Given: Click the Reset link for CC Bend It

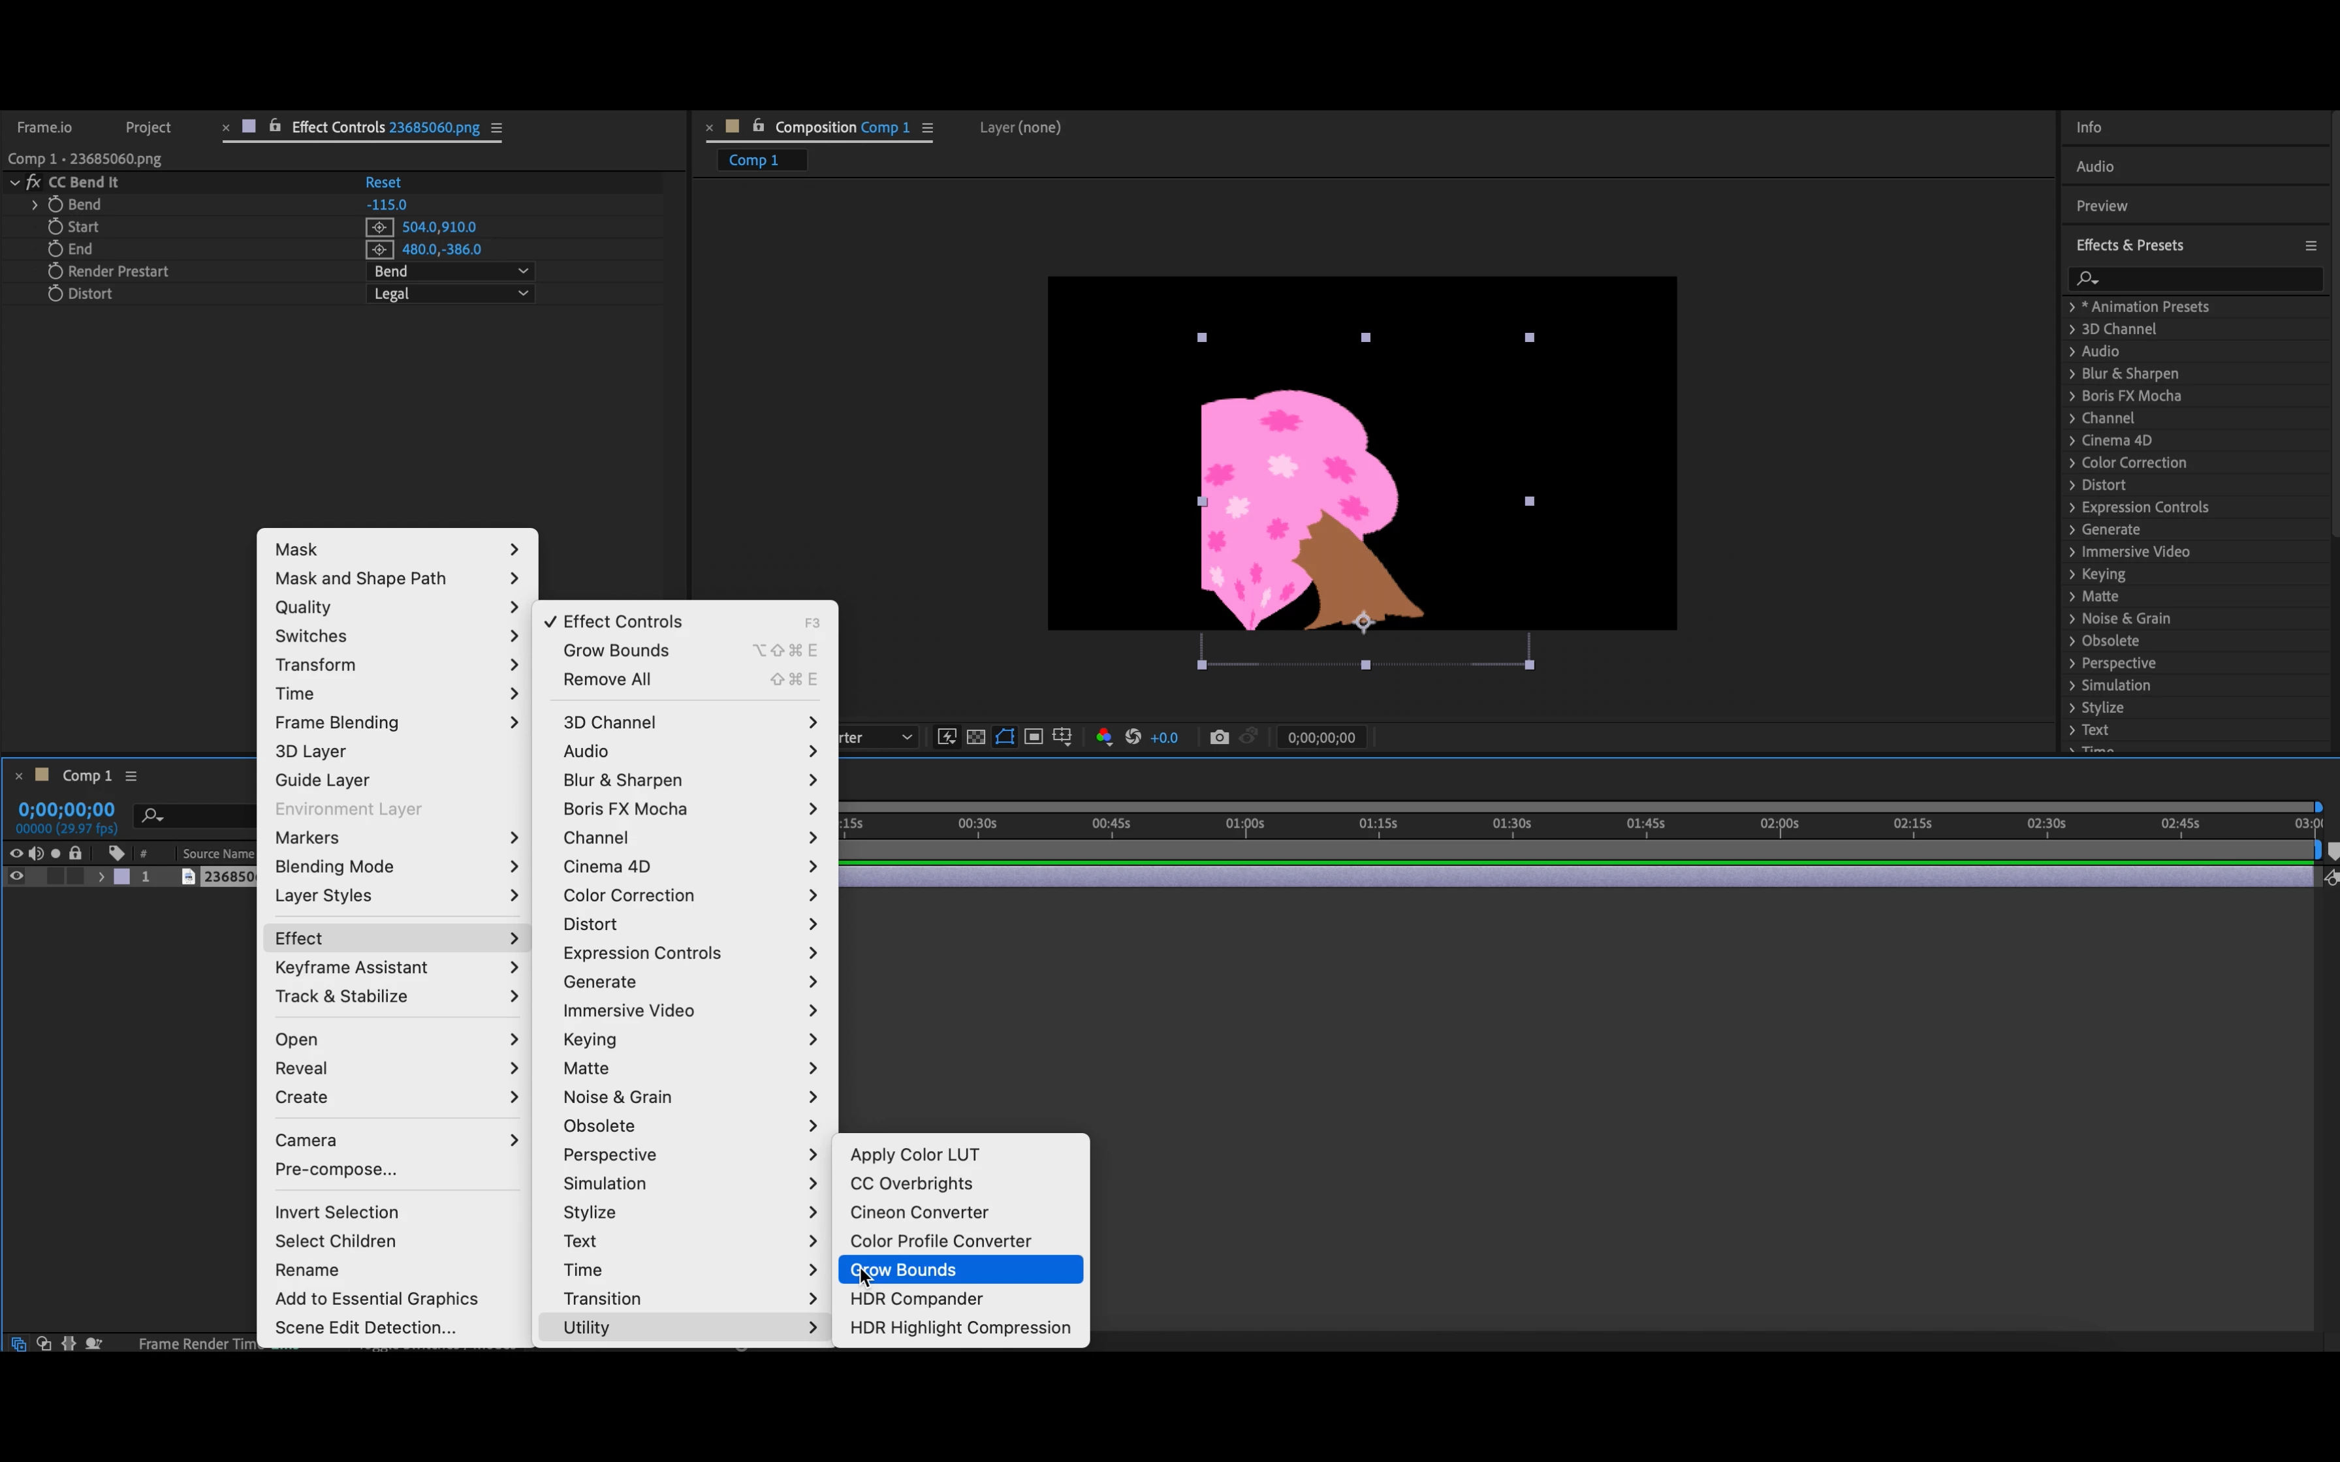Looking at the screenshot, I should click(382, 183).
